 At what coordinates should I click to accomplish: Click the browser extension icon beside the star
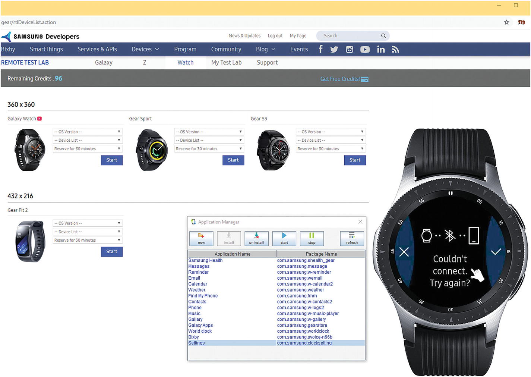click(x=521, y=22)
